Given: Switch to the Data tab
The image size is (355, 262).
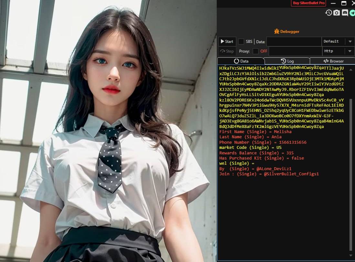Looking at the screenshot, I should (241, 61).
